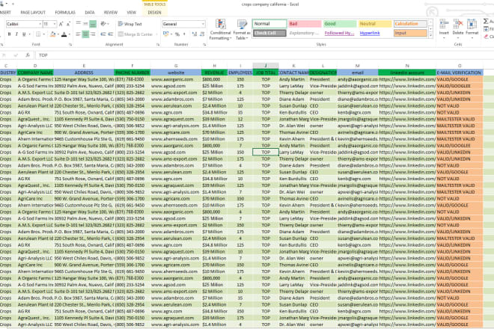Image resolution: width=494 pixels, height=329 pixels.
Task: Click the Insert Function fx icon
Action: [28, 55]
